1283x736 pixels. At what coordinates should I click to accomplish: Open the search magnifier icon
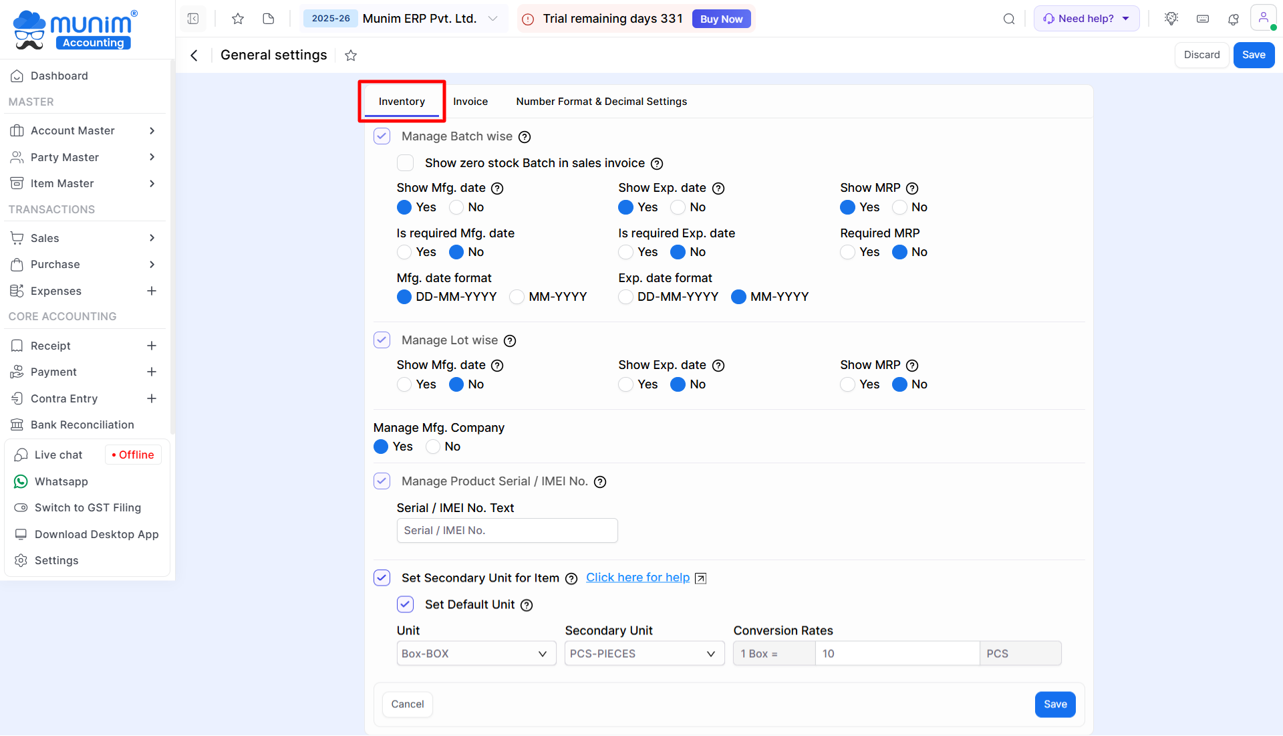click(x=1009, y=19)
